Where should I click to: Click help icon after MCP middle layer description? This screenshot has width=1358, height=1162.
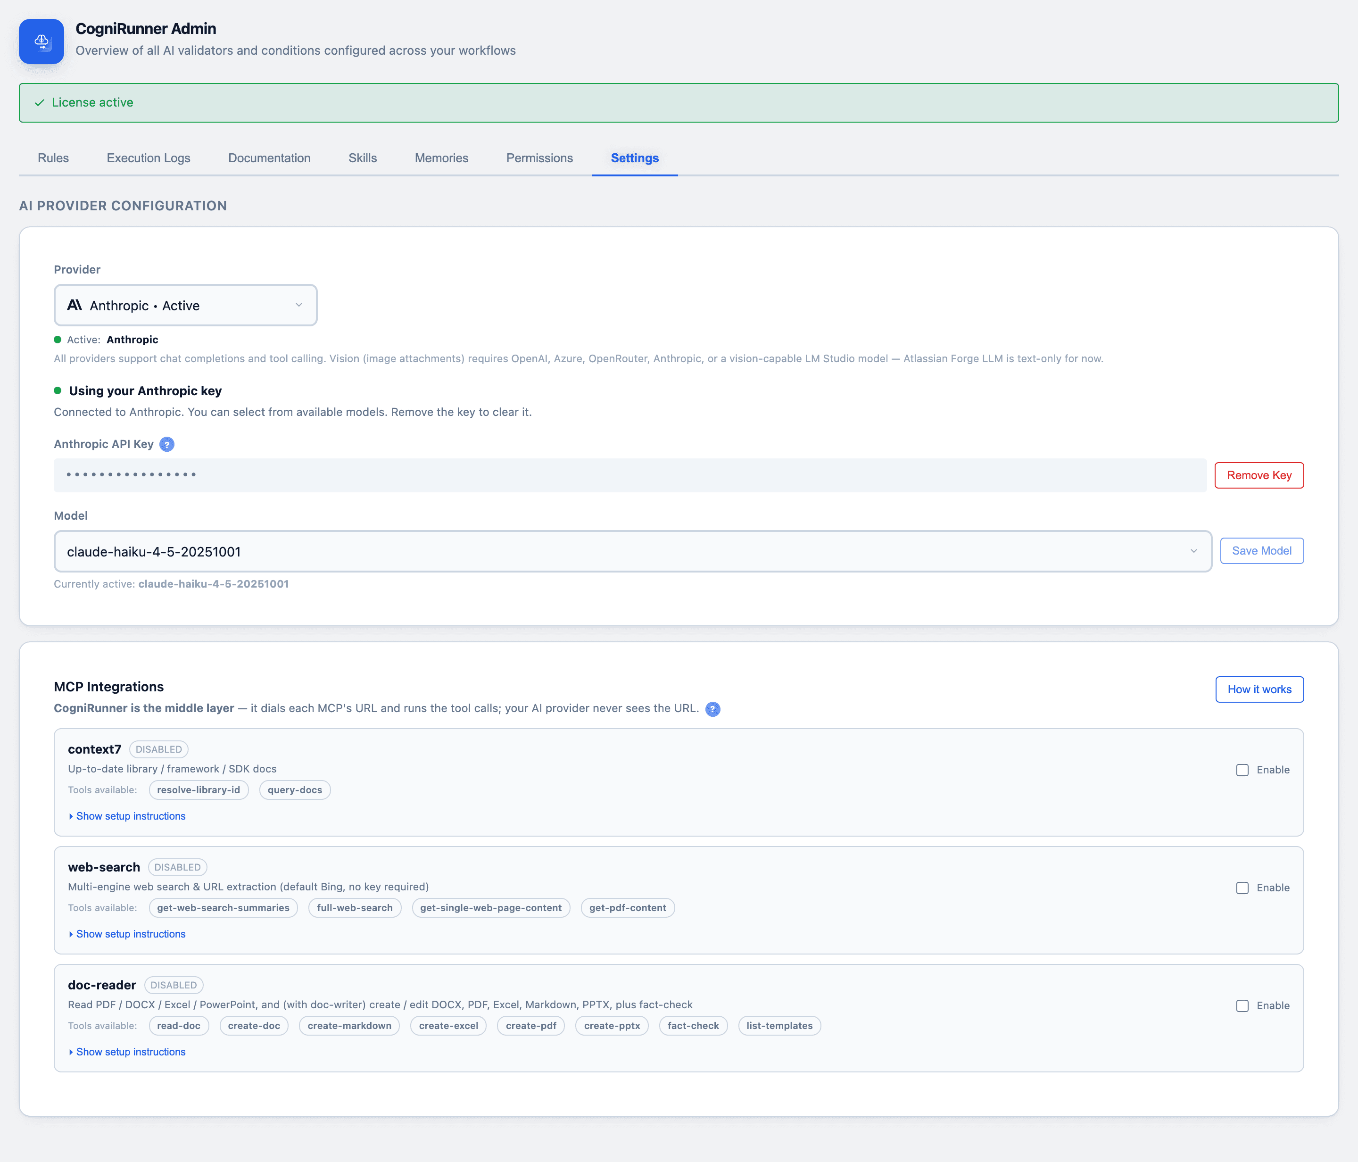[712, 709]
